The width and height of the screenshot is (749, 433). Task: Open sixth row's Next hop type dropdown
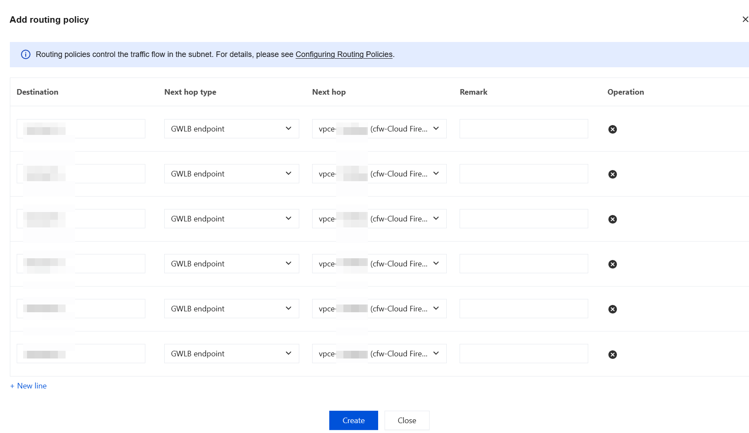[232, 353]
